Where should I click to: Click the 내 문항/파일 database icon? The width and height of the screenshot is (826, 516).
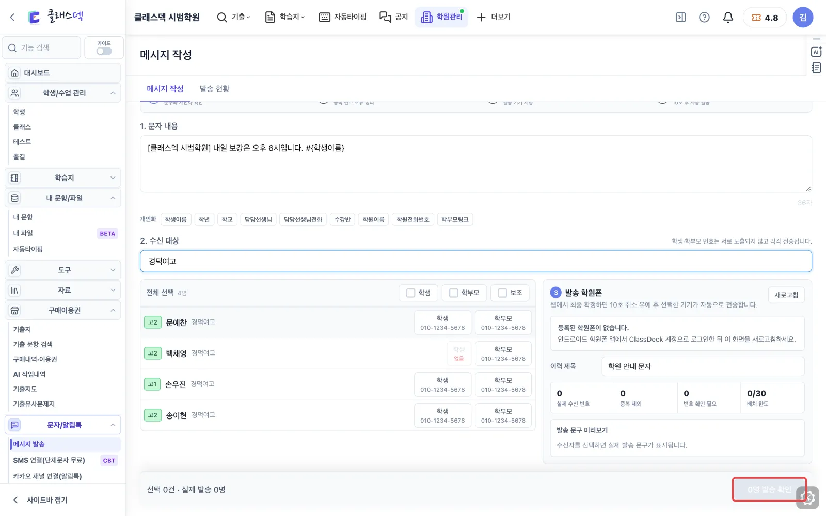(14, 198)
